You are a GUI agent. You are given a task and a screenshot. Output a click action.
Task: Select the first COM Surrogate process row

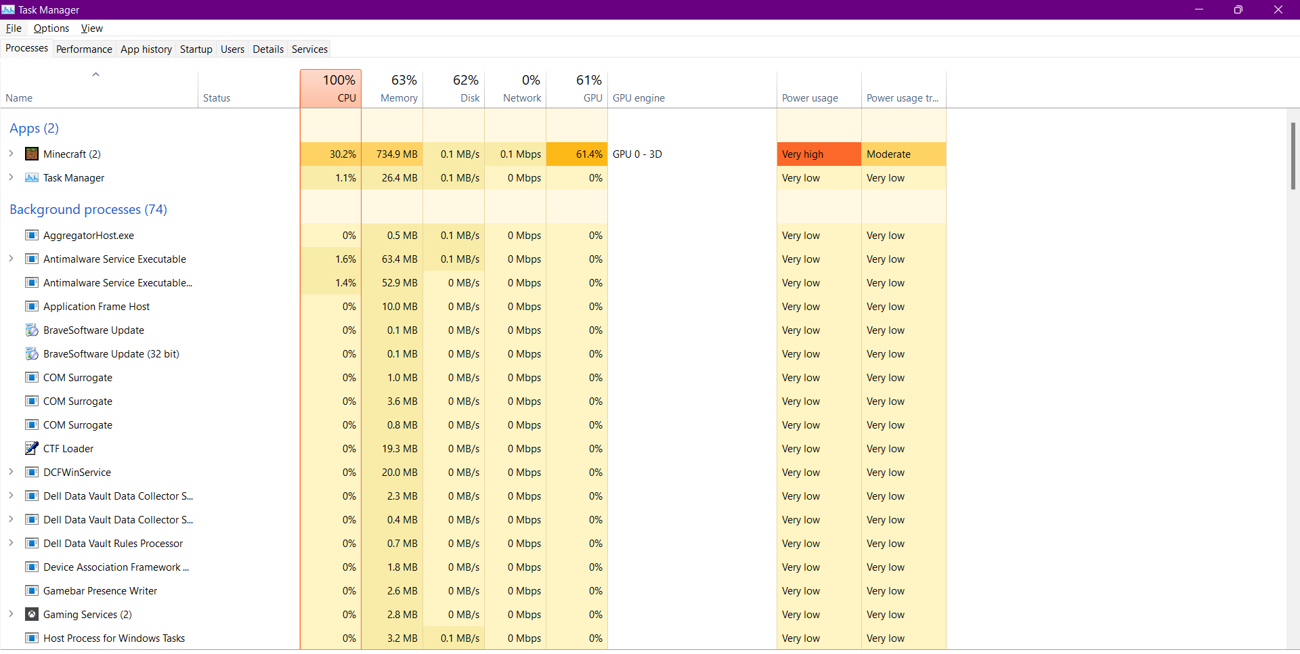tap(78, 378)
